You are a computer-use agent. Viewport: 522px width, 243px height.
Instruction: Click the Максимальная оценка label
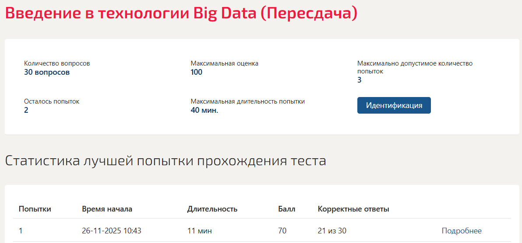point(224,63)
